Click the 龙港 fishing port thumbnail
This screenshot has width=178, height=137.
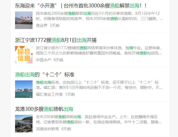click(24, 123)
